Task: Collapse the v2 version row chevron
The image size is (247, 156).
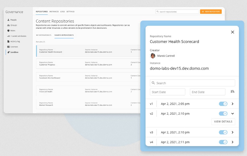Action: (x=232, y=114)
